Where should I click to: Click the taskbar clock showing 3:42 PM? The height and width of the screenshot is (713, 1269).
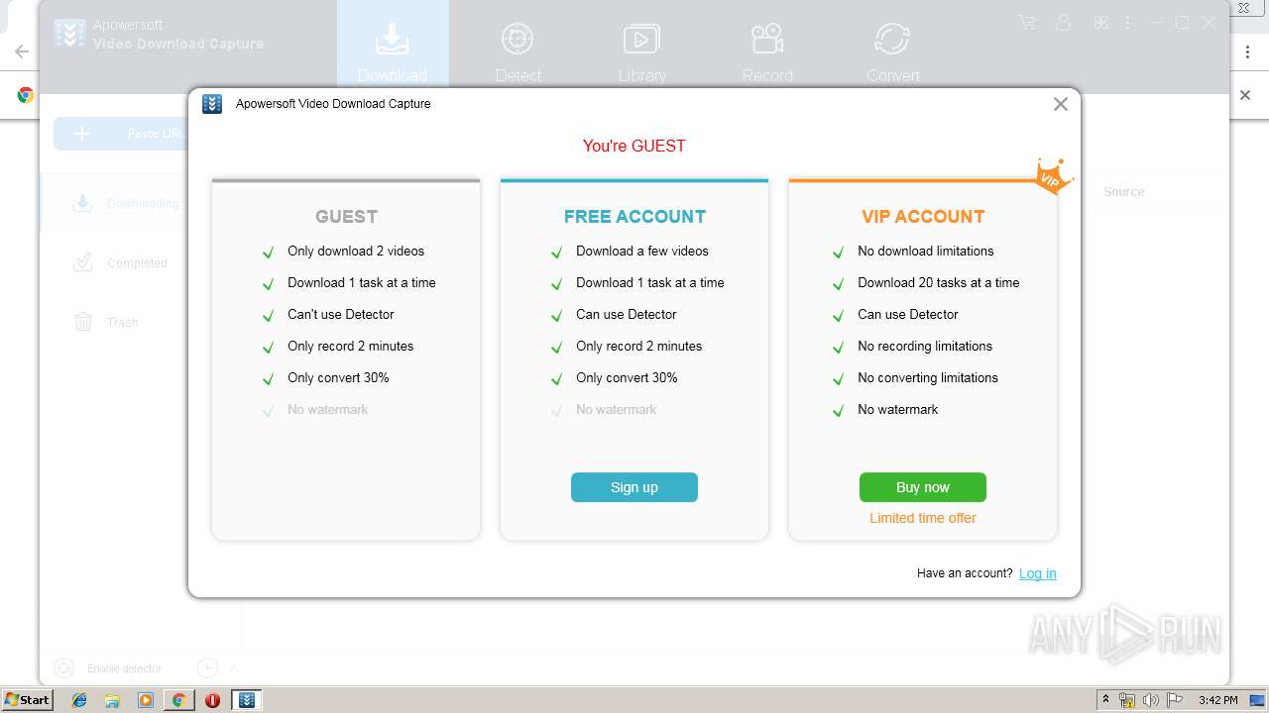1217,700
